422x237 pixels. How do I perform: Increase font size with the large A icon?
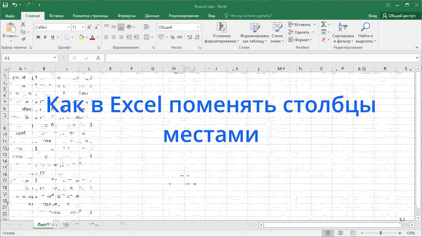click(x=90, y=27)
